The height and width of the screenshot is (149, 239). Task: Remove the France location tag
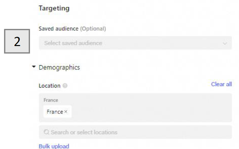coord(66,112)
